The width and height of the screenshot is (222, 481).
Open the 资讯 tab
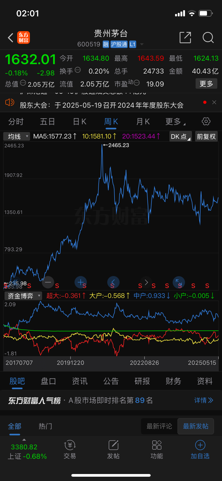(80, 381)
